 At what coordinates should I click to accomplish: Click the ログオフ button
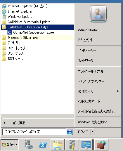(83, 132)
